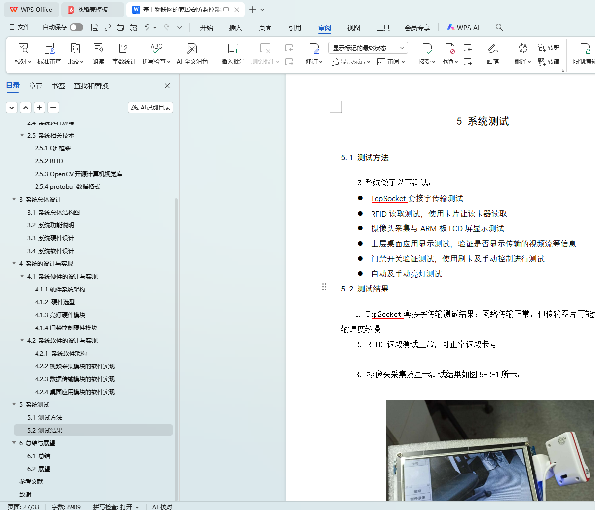
Task: Switch to the 视图 ribbon tab
Action: (353, 28)
